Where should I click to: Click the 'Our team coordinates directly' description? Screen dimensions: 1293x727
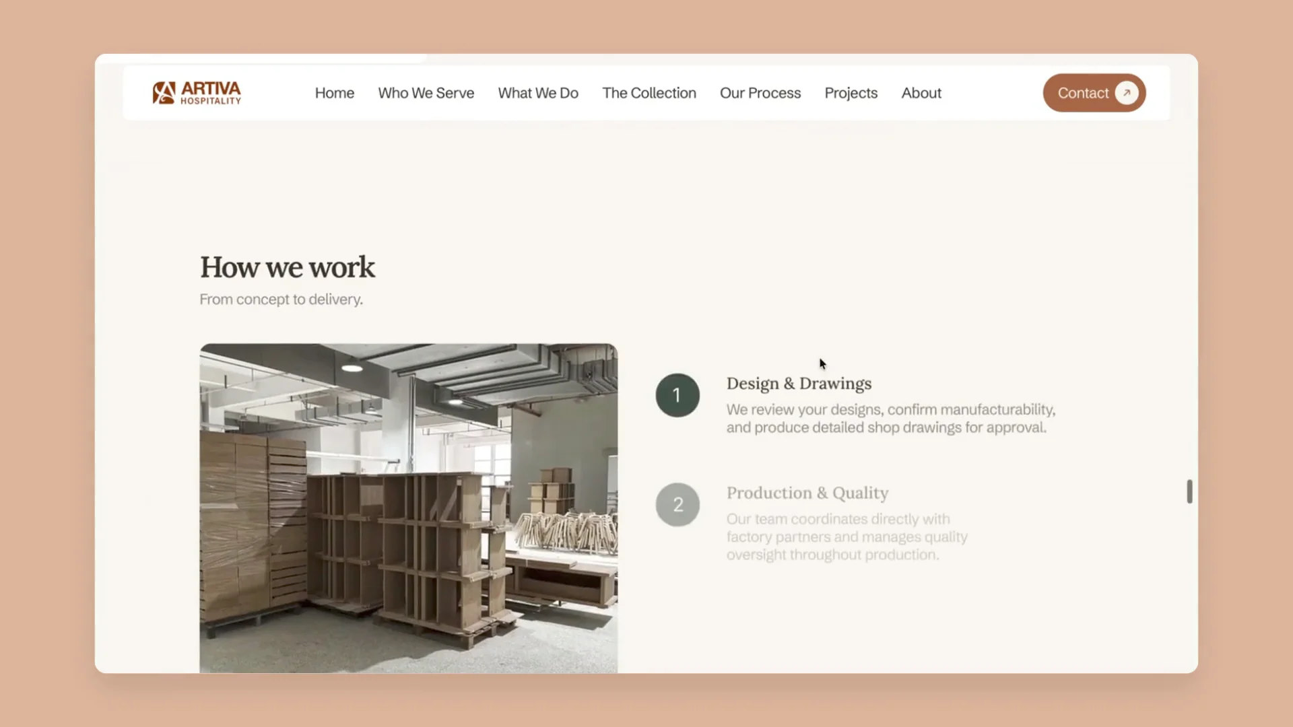pos(847,536)
